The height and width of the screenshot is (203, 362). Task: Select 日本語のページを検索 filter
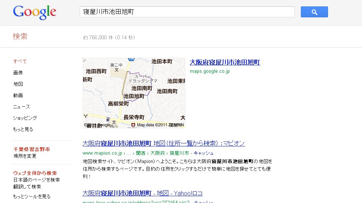pos(37,180)
